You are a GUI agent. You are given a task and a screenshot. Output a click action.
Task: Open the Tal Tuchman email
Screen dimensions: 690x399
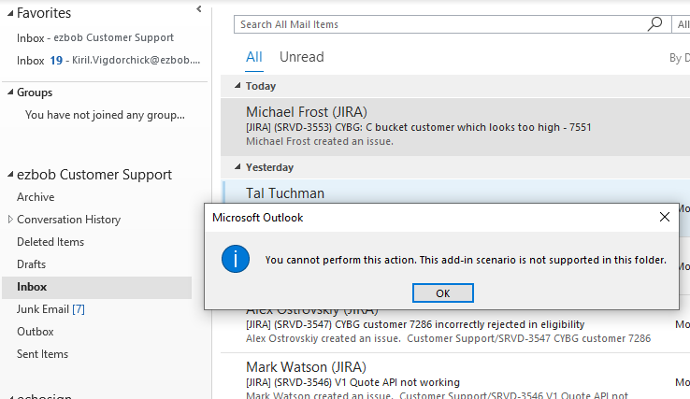[455, 192]
